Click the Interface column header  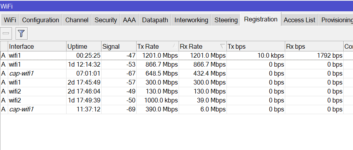point(37,46)
